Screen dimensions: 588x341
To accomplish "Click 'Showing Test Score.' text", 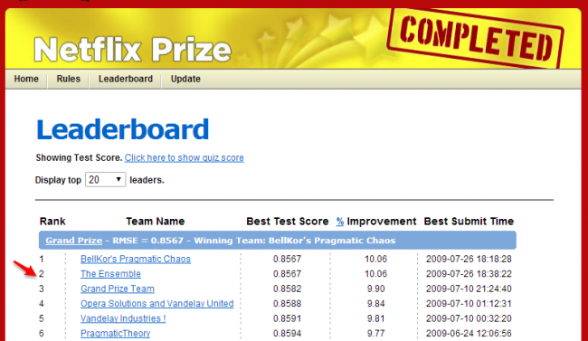I will 79,157.
